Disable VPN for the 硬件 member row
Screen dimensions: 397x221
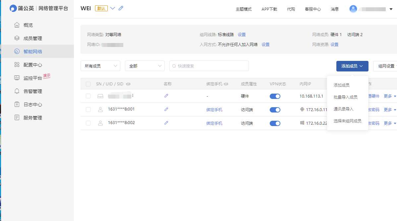[x=275, y=96]
